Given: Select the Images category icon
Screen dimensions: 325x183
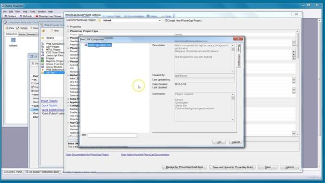Looking at the screenshot, I should [43, 58].
